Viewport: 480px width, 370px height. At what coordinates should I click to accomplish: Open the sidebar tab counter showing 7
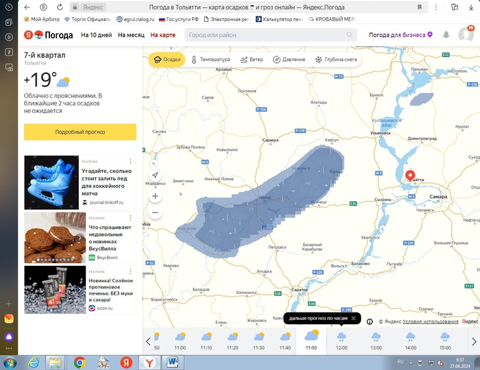click(x=9, y=52)
